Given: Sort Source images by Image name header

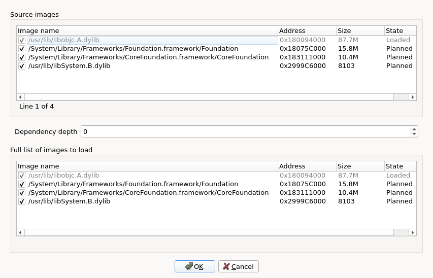Looking at the screenshot, I should tap(147, 30).
